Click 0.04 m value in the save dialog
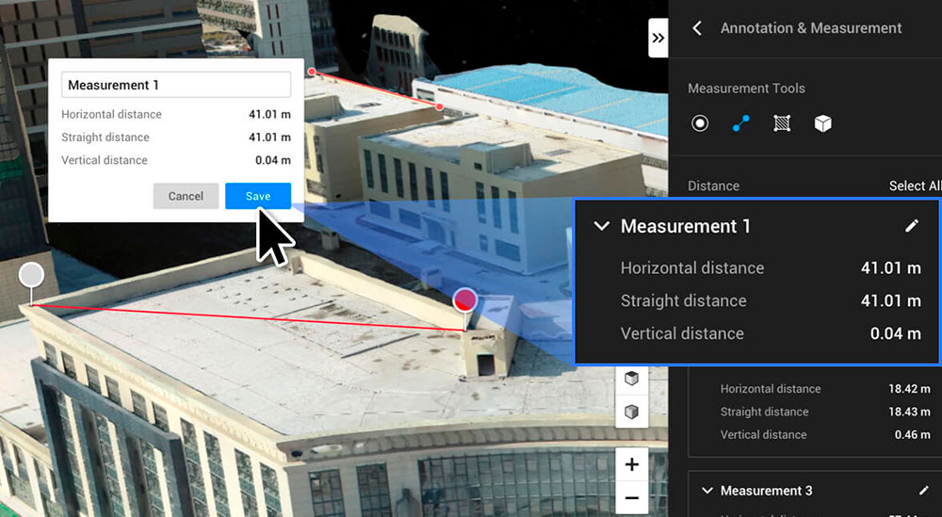This screenshot has height=517, width=942. [x=273, y=160]
